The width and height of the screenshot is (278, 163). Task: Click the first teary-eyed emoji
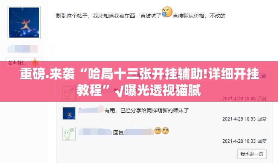pyautogui.click(x=158, y=130)
